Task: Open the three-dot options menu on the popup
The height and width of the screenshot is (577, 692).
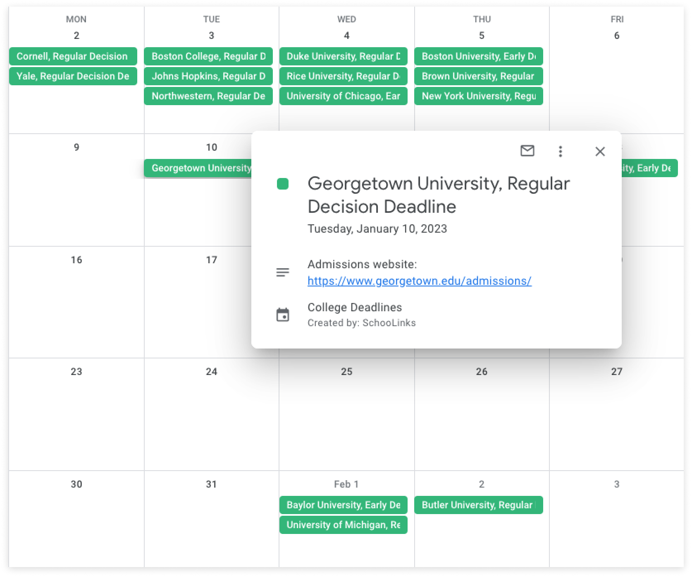Action: coord(561,151)
